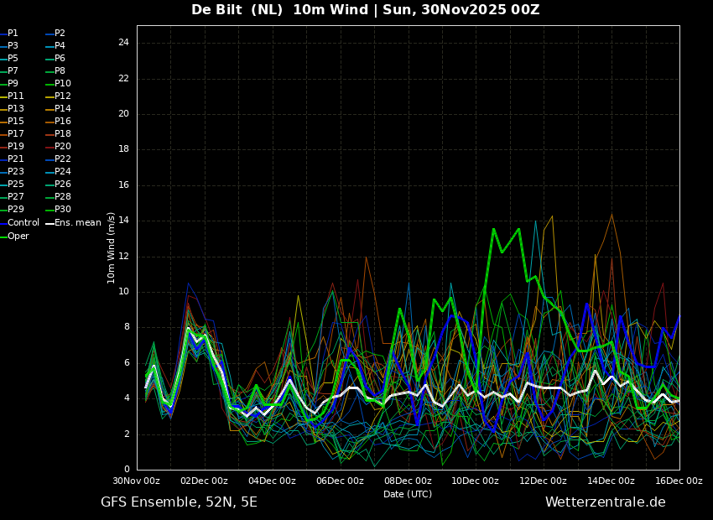Screen dimensions: 713x520
Task: Click the P14 legend entry
Action: (x=63, y=109)
